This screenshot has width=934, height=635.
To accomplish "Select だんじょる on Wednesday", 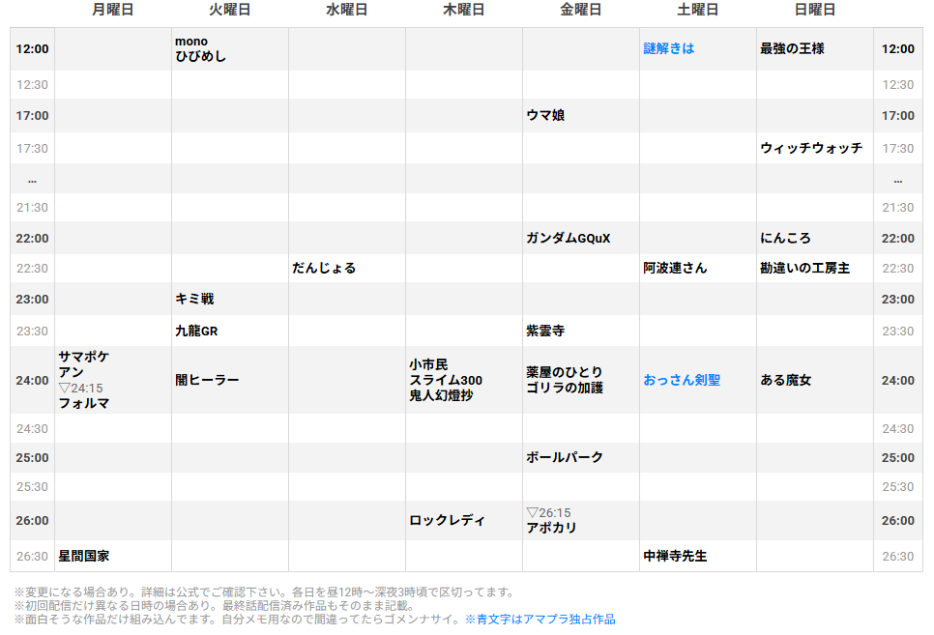I will click(324, 268).
